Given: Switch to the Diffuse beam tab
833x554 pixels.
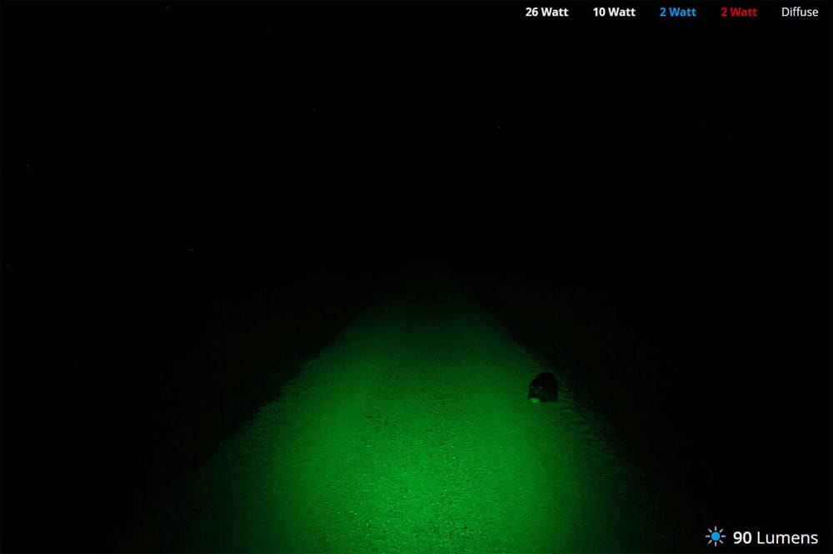Looking at the screenshot, I should click(x=800, y=12).
